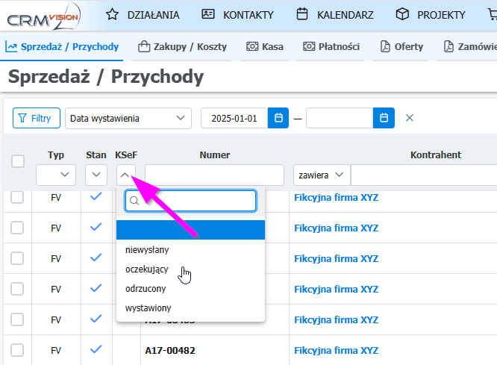Check the first FV row checkbox
Screen dimensions: 497x365
pos(17,197)
